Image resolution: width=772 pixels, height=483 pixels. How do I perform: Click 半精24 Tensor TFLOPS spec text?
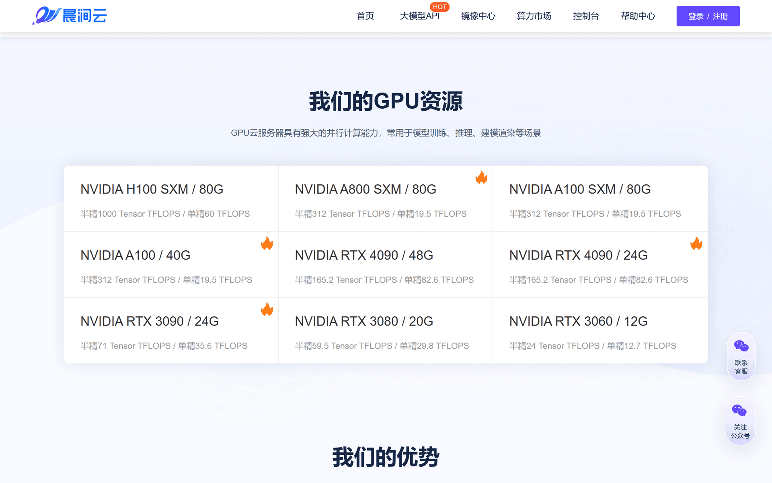593,346
